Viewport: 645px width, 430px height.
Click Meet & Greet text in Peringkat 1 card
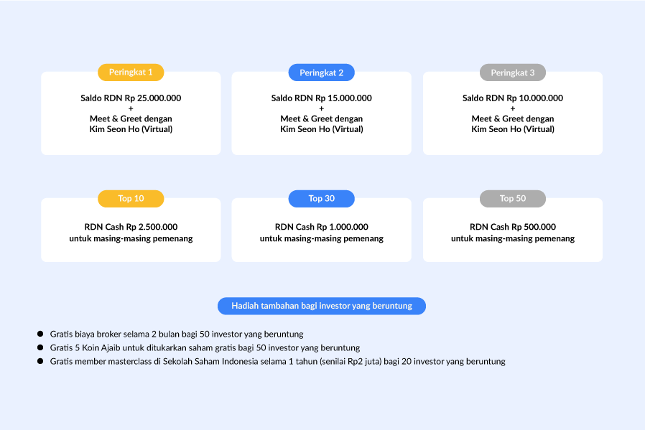[131, 118]
